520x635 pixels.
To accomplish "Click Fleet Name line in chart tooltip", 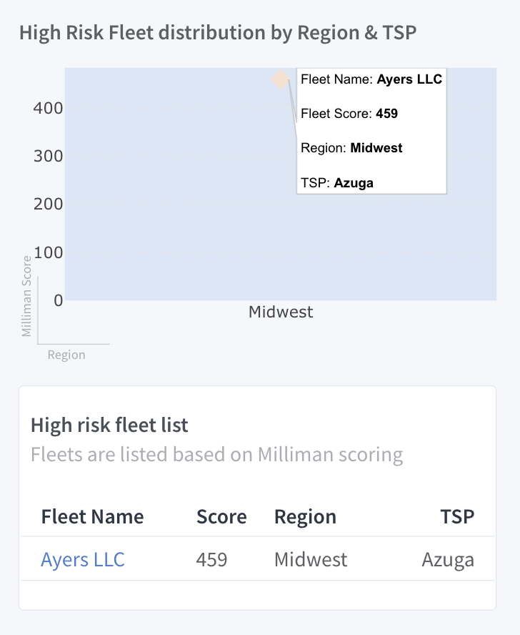I will point(371,79).
